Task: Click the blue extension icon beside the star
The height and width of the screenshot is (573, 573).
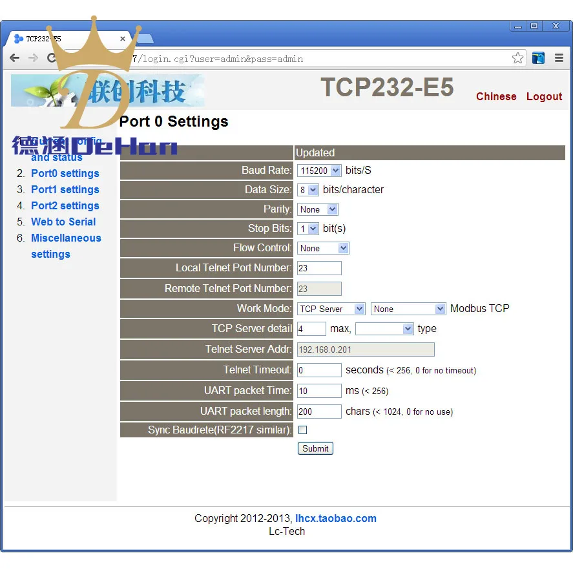Action: 538,57
